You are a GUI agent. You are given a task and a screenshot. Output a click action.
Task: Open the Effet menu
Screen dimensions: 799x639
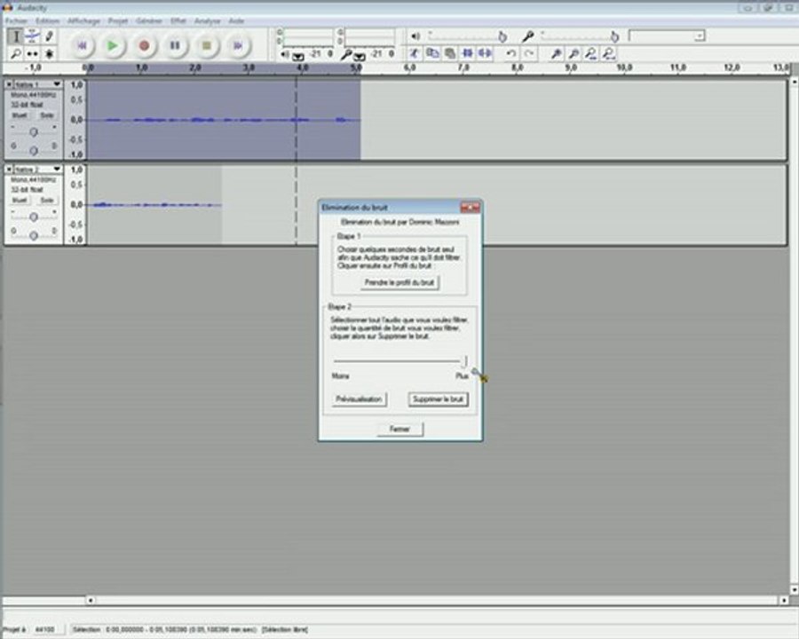click(178, 21)
